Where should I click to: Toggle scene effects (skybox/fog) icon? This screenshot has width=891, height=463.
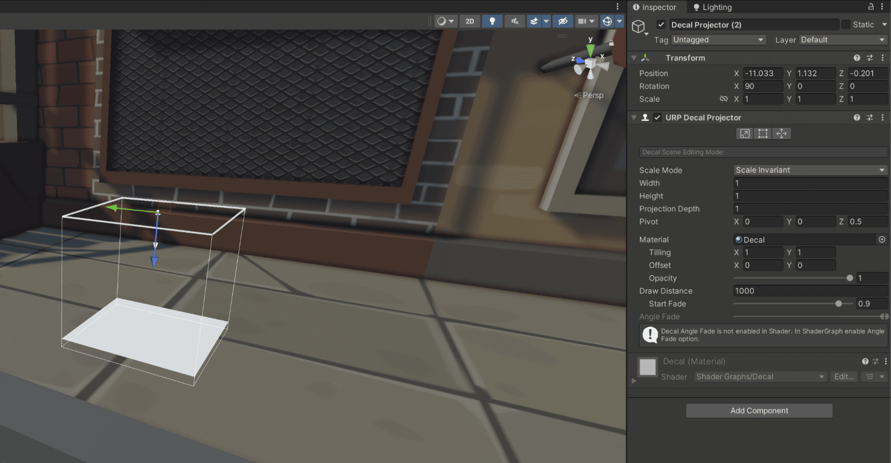point(534,21)
